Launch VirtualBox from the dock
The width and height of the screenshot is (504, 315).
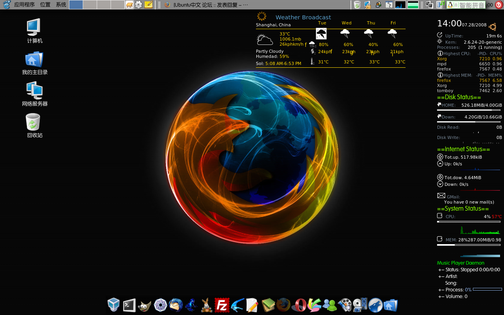pos(114,305)
